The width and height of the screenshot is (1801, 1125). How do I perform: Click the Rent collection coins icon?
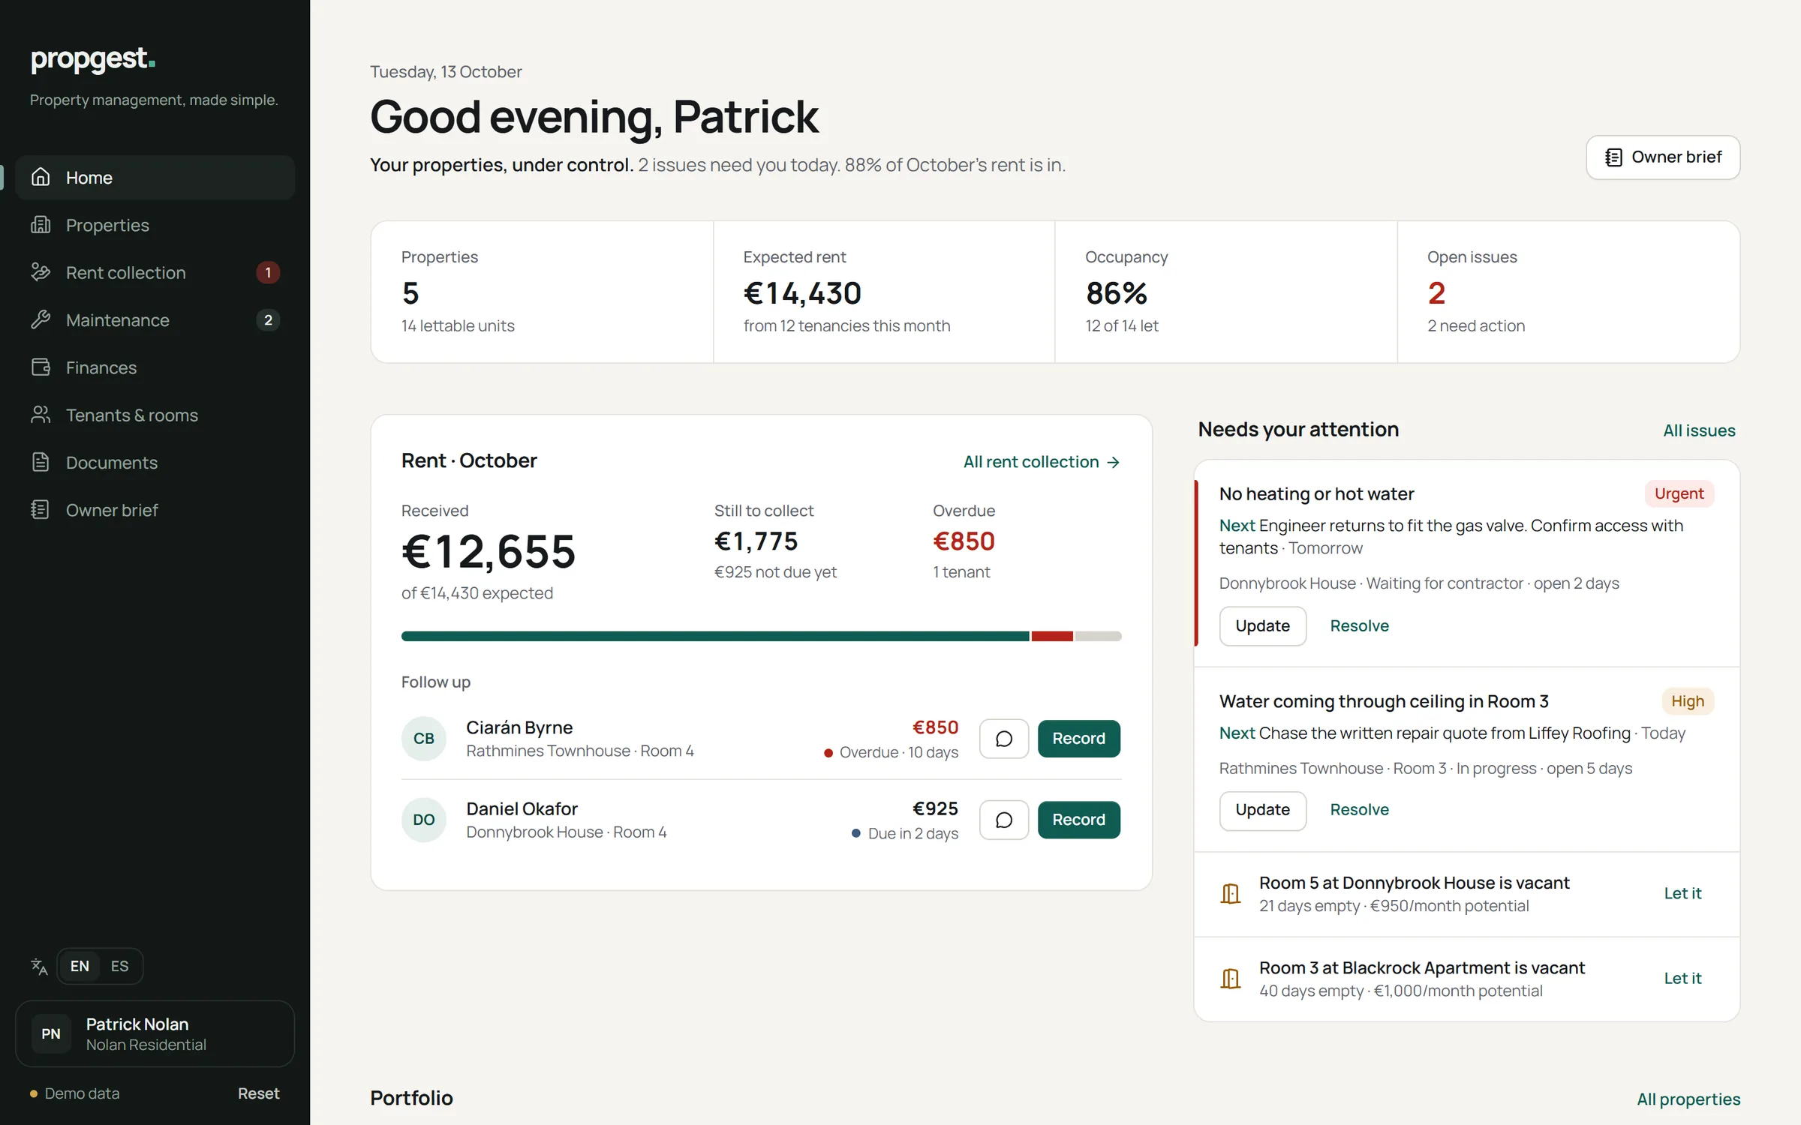coord(41,272)
